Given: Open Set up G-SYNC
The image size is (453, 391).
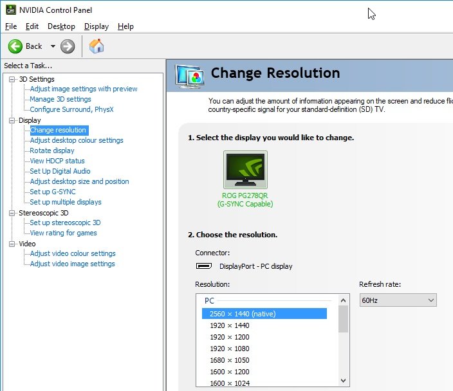Looking at the screenshot, I should click(x=53, y=192).
